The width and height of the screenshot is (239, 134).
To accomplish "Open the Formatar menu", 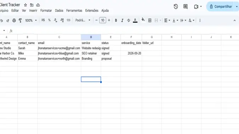I will click(x=46, y=11).
